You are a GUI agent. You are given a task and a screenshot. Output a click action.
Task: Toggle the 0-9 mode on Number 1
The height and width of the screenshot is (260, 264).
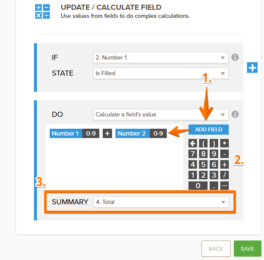coord(91,133)
